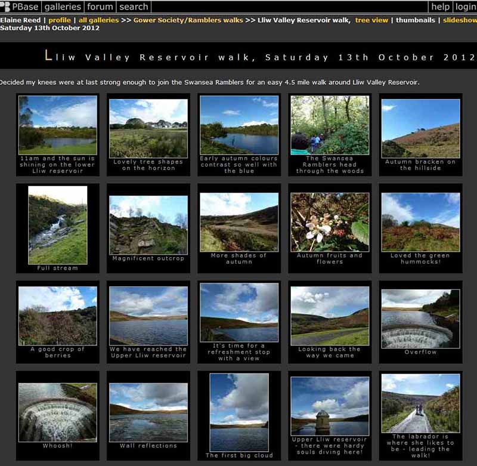
Task: View 'hardy souls diving here' reservoir photo
Action: (330, 406)
